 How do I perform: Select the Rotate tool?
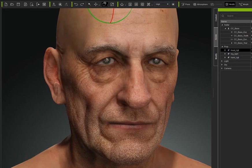tap(105, 4)
